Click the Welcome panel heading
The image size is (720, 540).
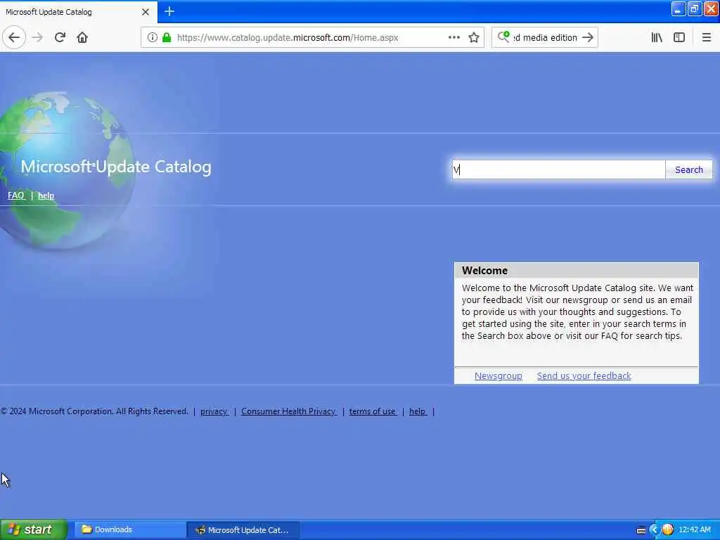click(485, 271)
